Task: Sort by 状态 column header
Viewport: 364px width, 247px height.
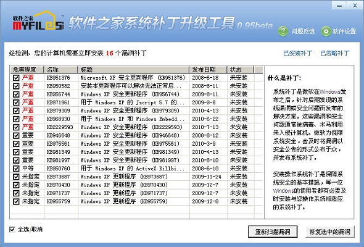Action: 241,70
